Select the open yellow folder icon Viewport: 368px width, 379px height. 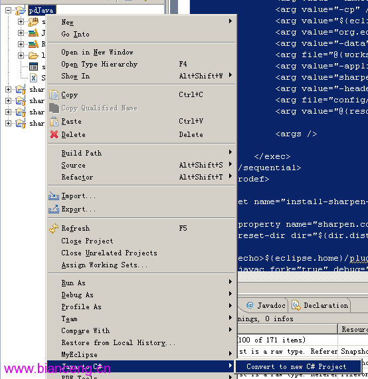click(33, 56)
